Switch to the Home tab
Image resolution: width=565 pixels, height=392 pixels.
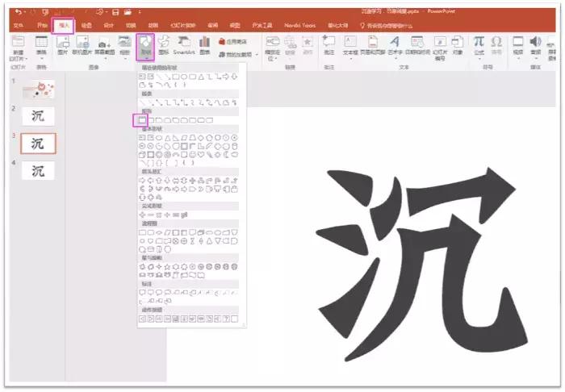(42, 25)
